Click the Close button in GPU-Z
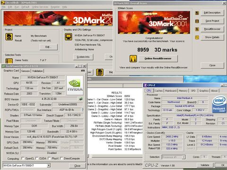Screen dimensions: 227x170 click(x=77, y=166)
